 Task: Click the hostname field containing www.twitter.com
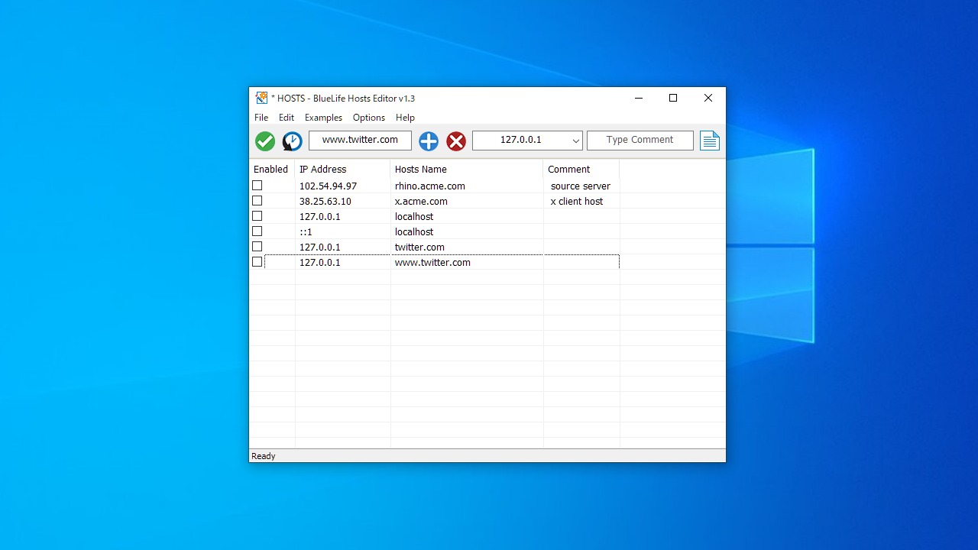pos(360,141)
